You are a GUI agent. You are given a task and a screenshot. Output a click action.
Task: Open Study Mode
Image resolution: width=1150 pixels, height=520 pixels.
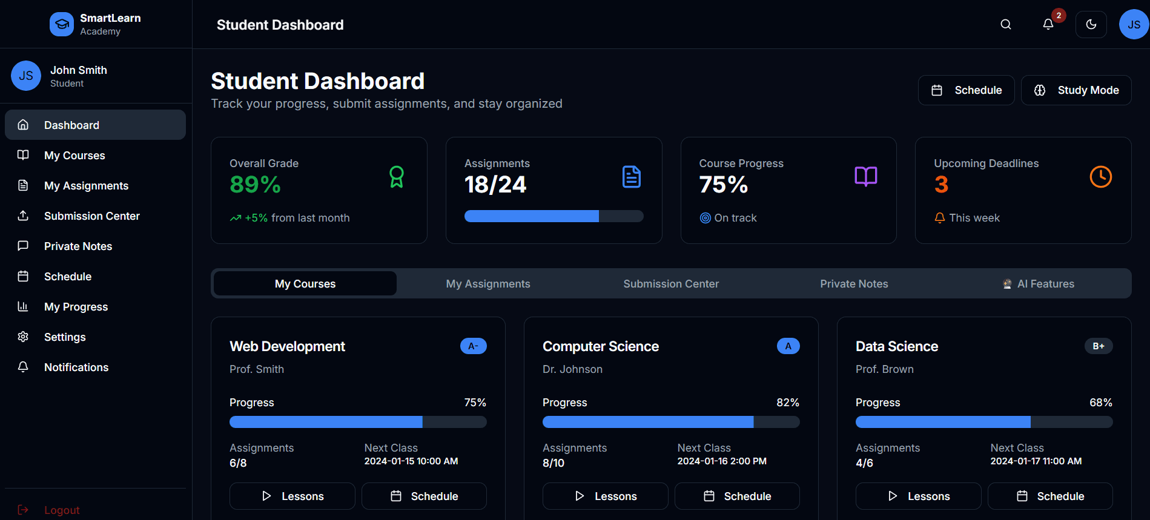point(1076,90)
